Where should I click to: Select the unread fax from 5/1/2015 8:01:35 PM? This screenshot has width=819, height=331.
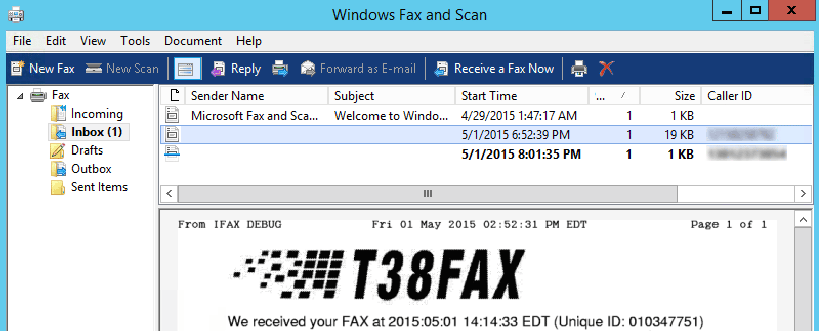point(486,154)
